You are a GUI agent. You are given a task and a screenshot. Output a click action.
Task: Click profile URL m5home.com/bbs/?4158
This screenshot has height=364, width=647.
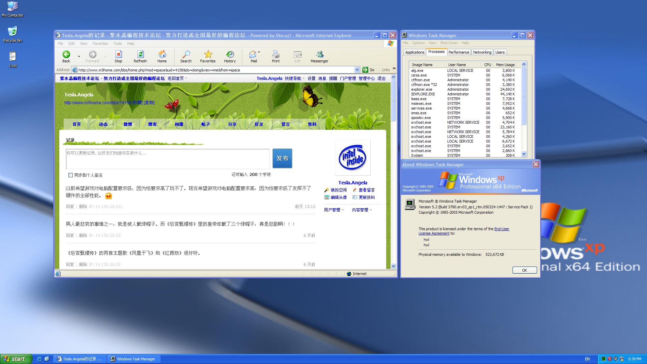click(x=98, y=103)
